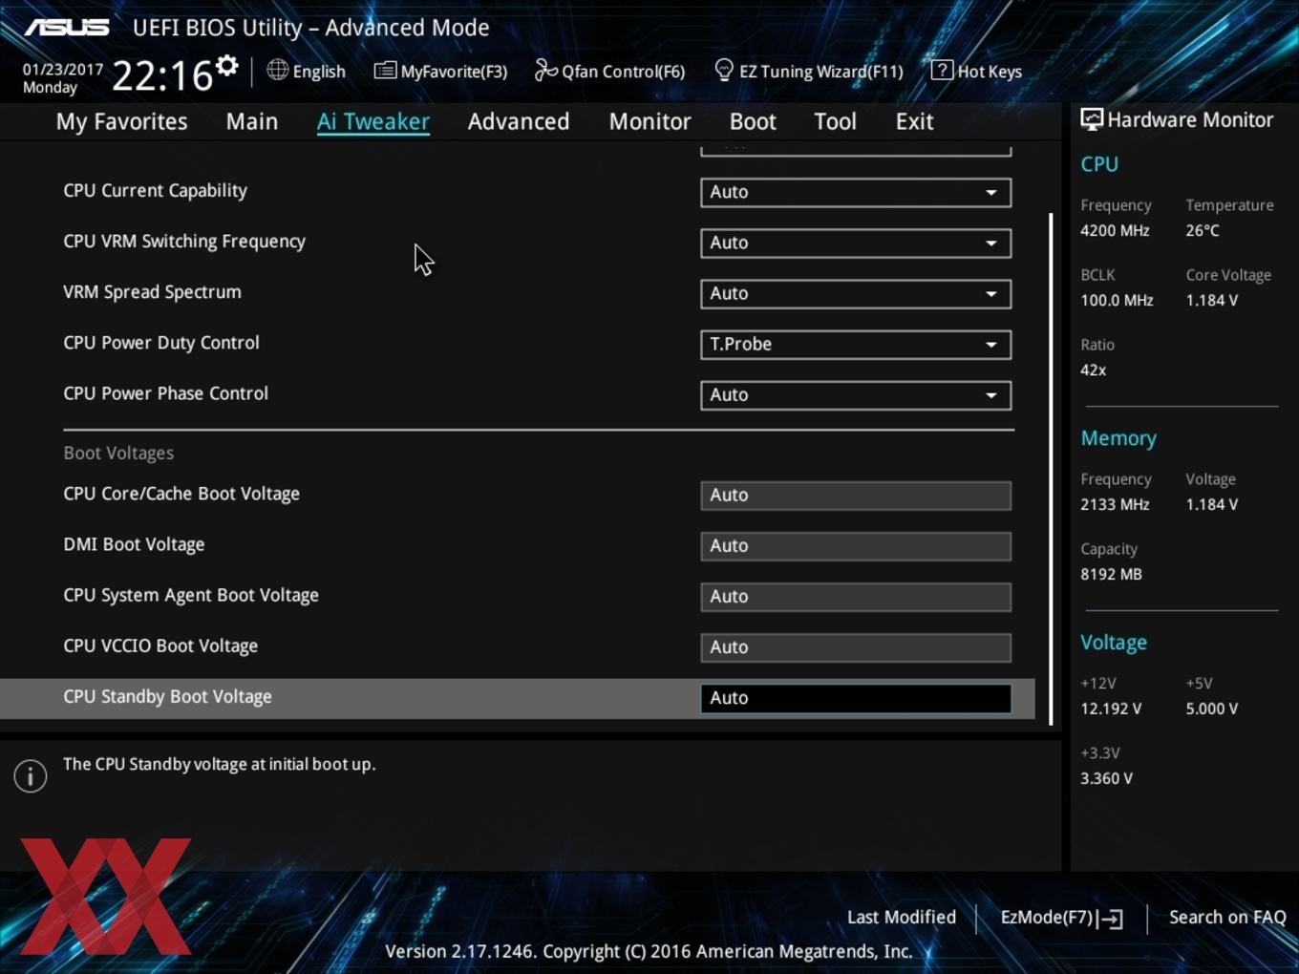
Task: Click the DMI Boot Voltage field
Action: tap(856, 545)
